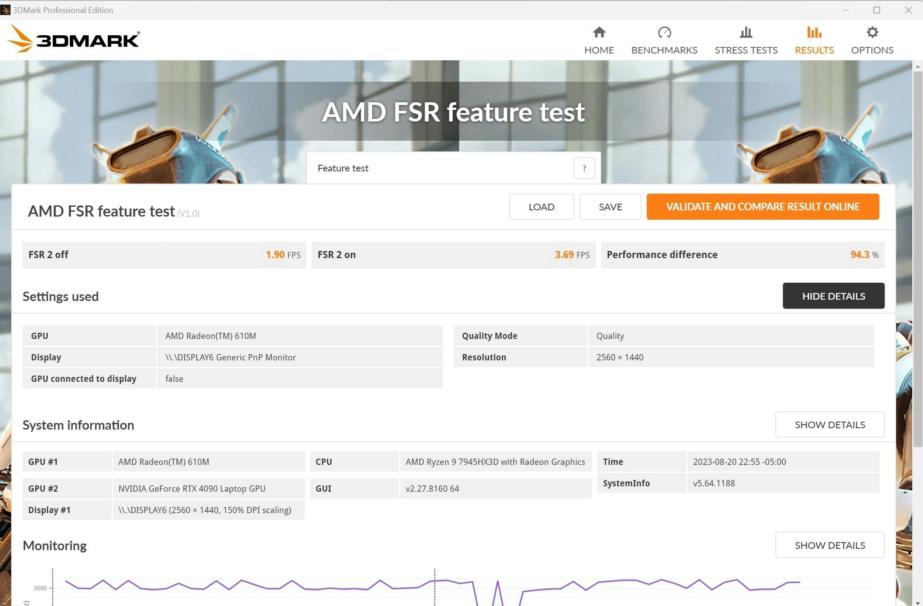Click the GUI version v2.27.8160 64
The image size is (923, 606).
(x=432, y=489)
